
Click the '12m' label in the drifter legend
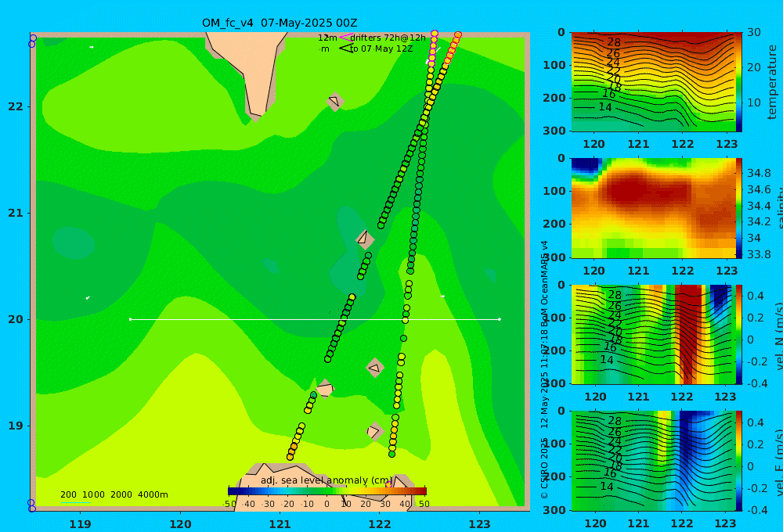pos(327,38)
